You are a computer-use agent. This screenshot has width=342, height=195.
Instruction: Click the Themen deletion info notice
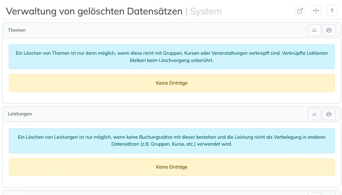point(172,57)
